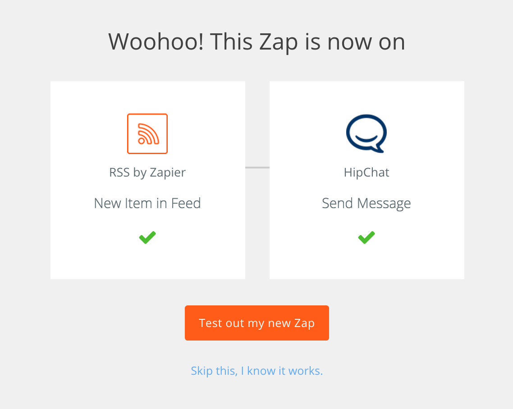This screenshot has height=409, width=513.
Task: Click empty card space above the HipChat icon
Action: point(367,97)
